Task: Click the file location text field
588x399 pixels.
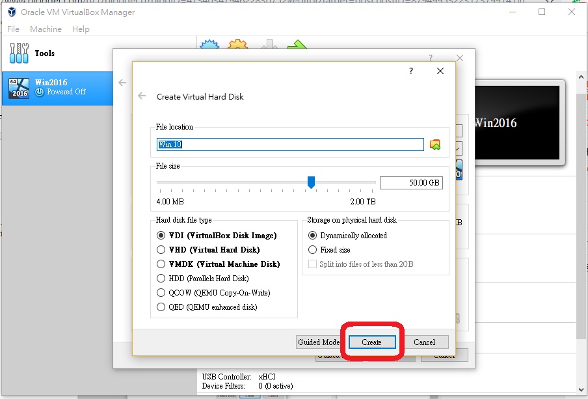Action: (x=290, y=144)
